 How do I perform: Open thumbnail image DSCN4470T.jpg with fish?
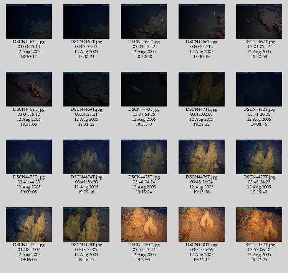coord(144,89)
